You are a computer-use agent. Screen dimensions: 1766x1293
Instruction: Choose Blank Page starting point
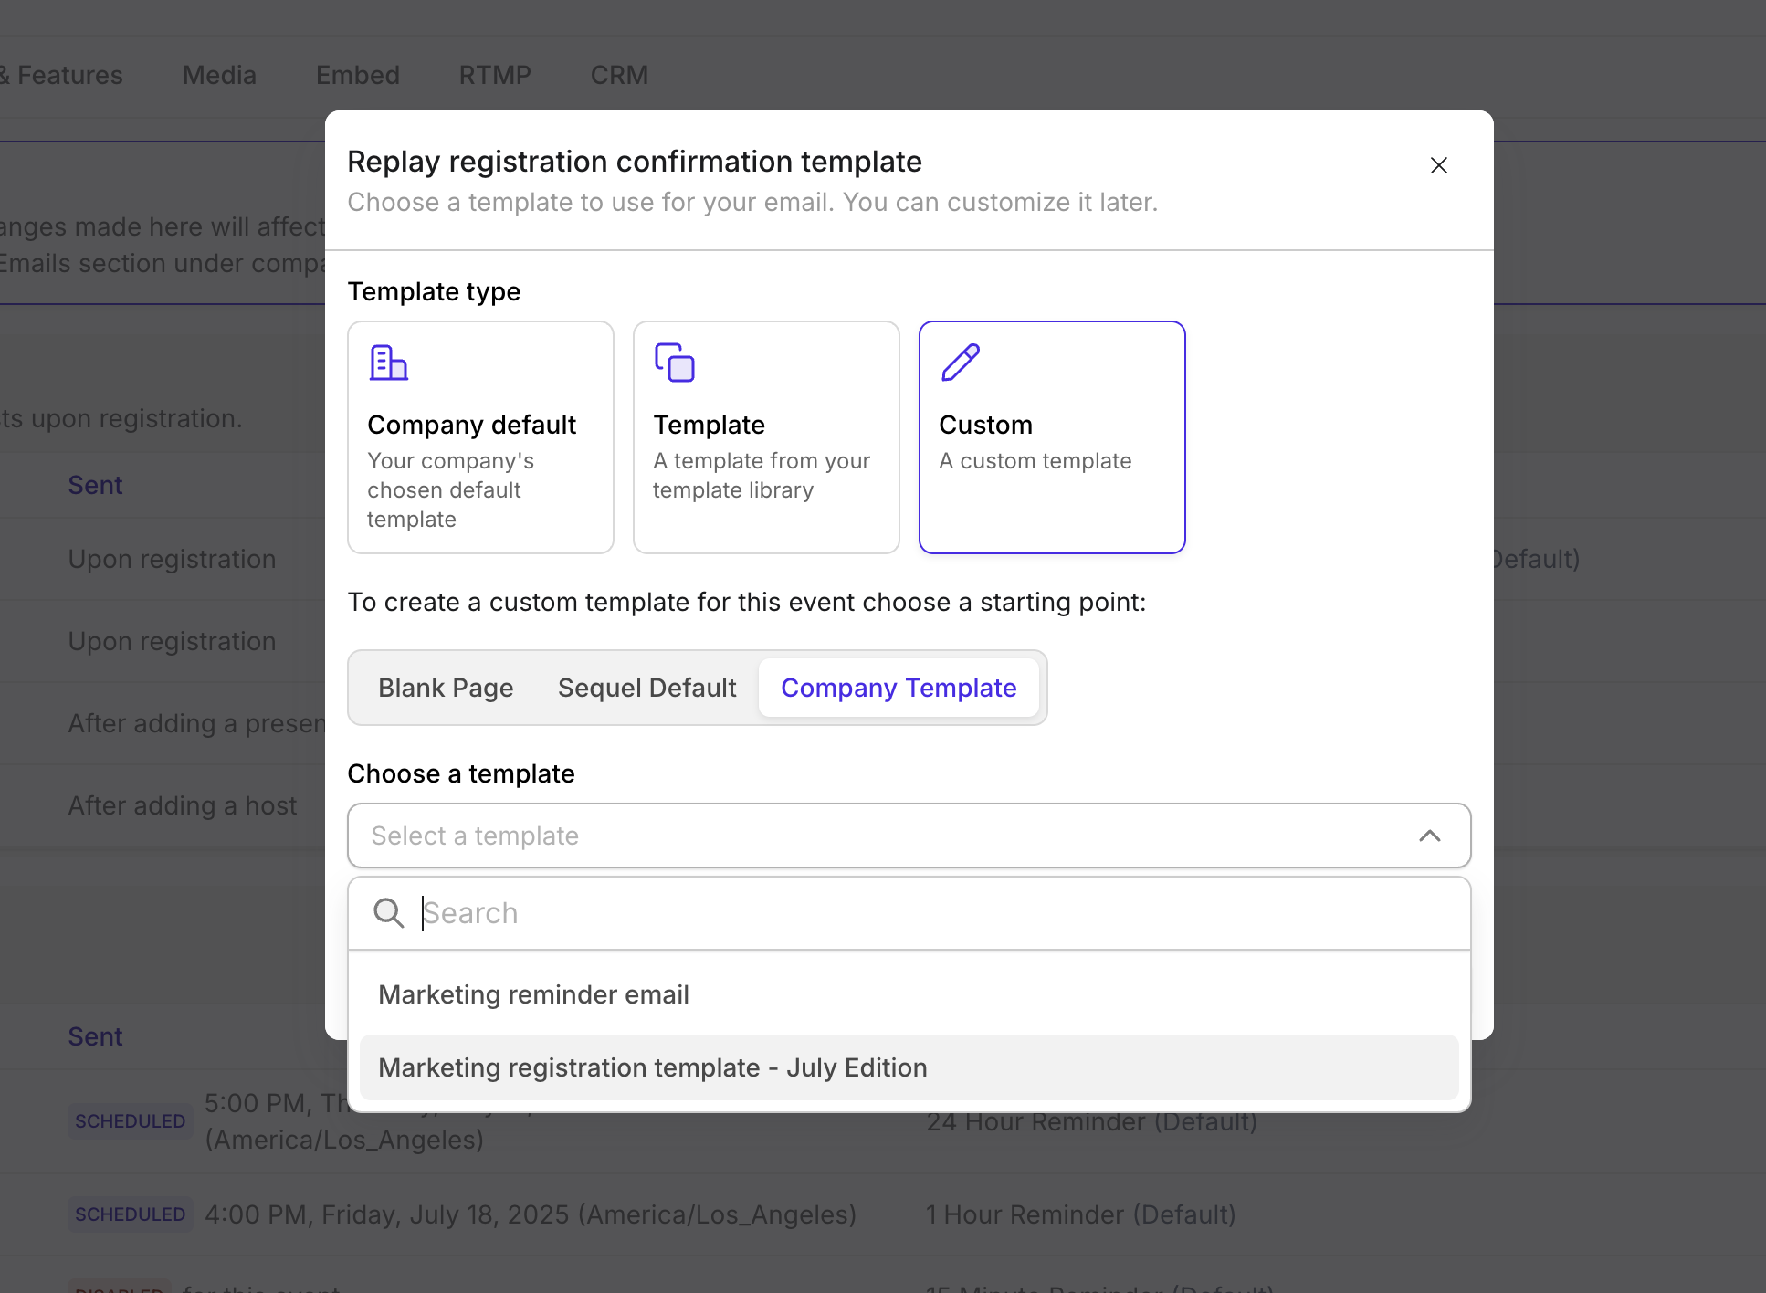(446, 688)
